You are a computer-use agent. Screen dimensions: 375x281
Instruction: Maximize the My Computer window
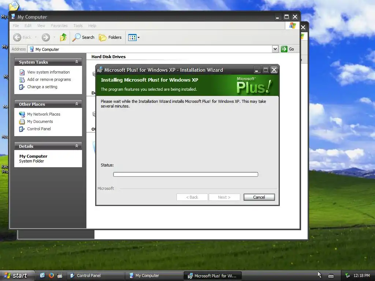286,17
